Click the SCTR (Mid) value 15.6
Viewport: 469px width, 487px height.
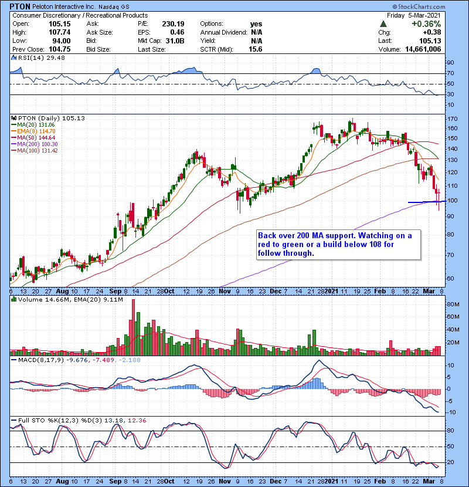[256, 49]
